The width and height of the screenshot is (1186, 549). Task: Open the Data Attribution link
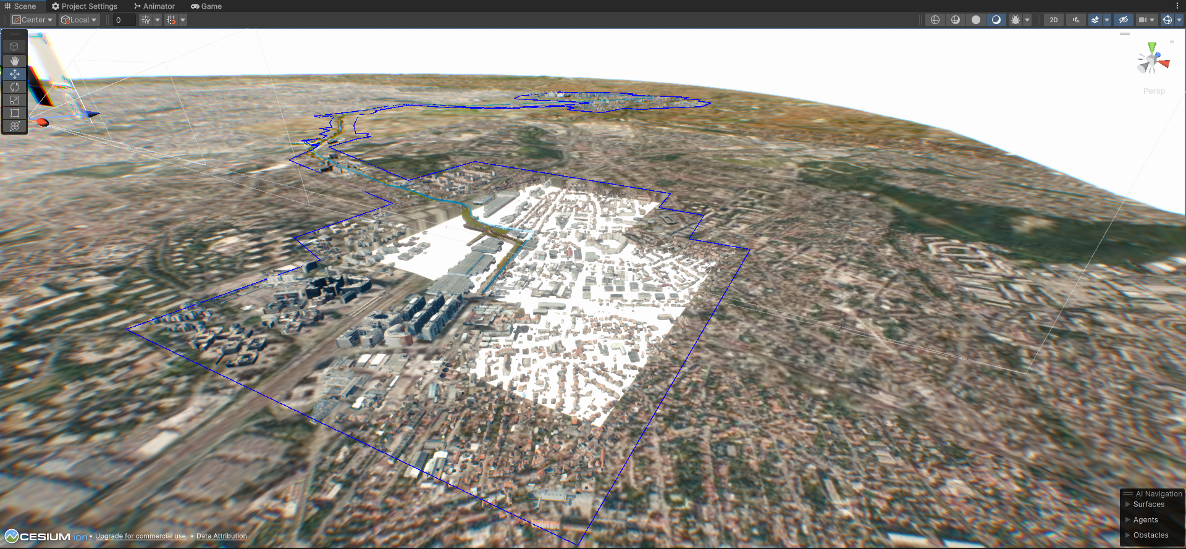(222, 536)
